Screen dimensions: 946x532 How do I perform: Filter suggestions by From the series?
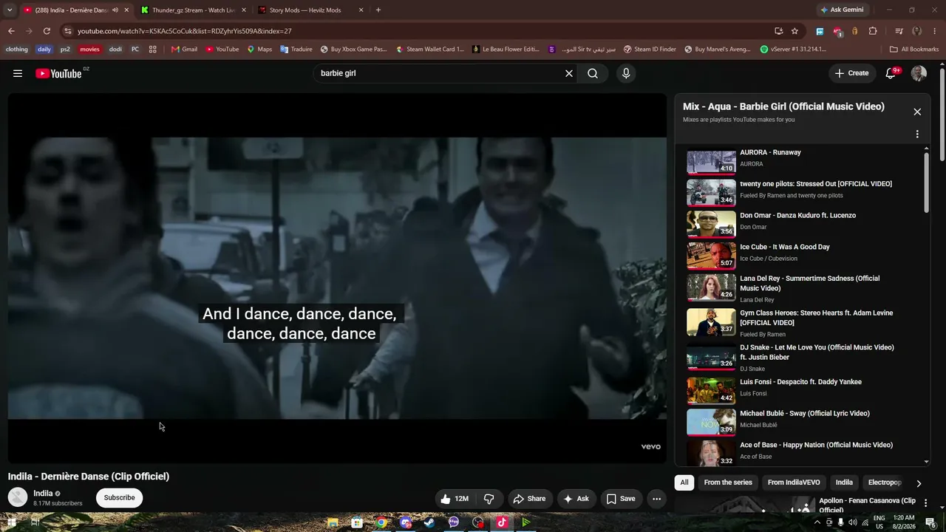coord(728,482)
